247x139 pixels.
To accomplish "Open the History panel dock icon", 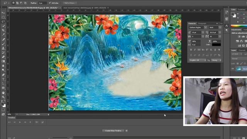I will tap(227, 12).
